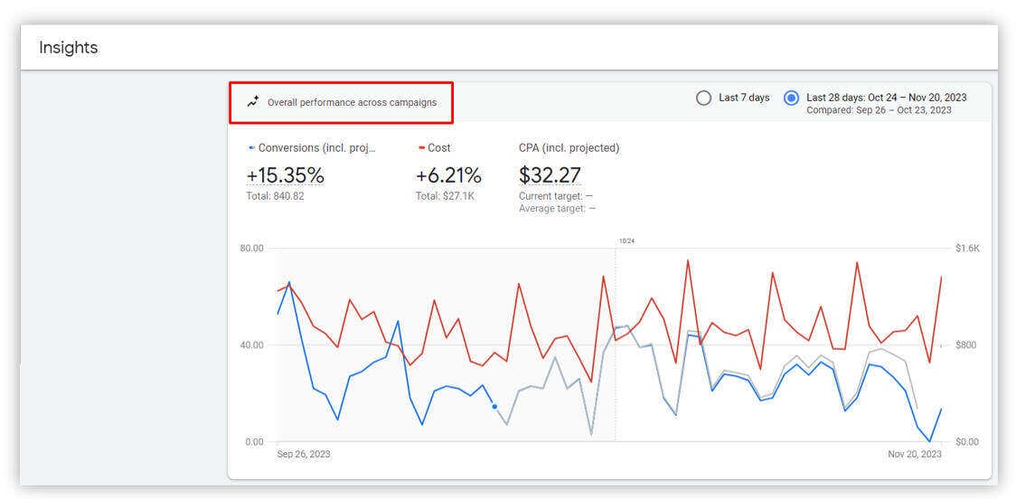The width and height of the screenshot is (1016, 499).
Task: Select the Last 7 days radio button
Action: coord(703,98)
